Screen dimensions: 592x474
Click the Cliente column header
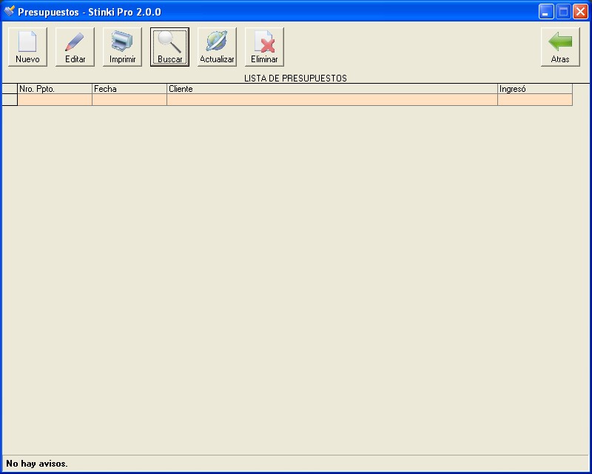click(332, 89)
